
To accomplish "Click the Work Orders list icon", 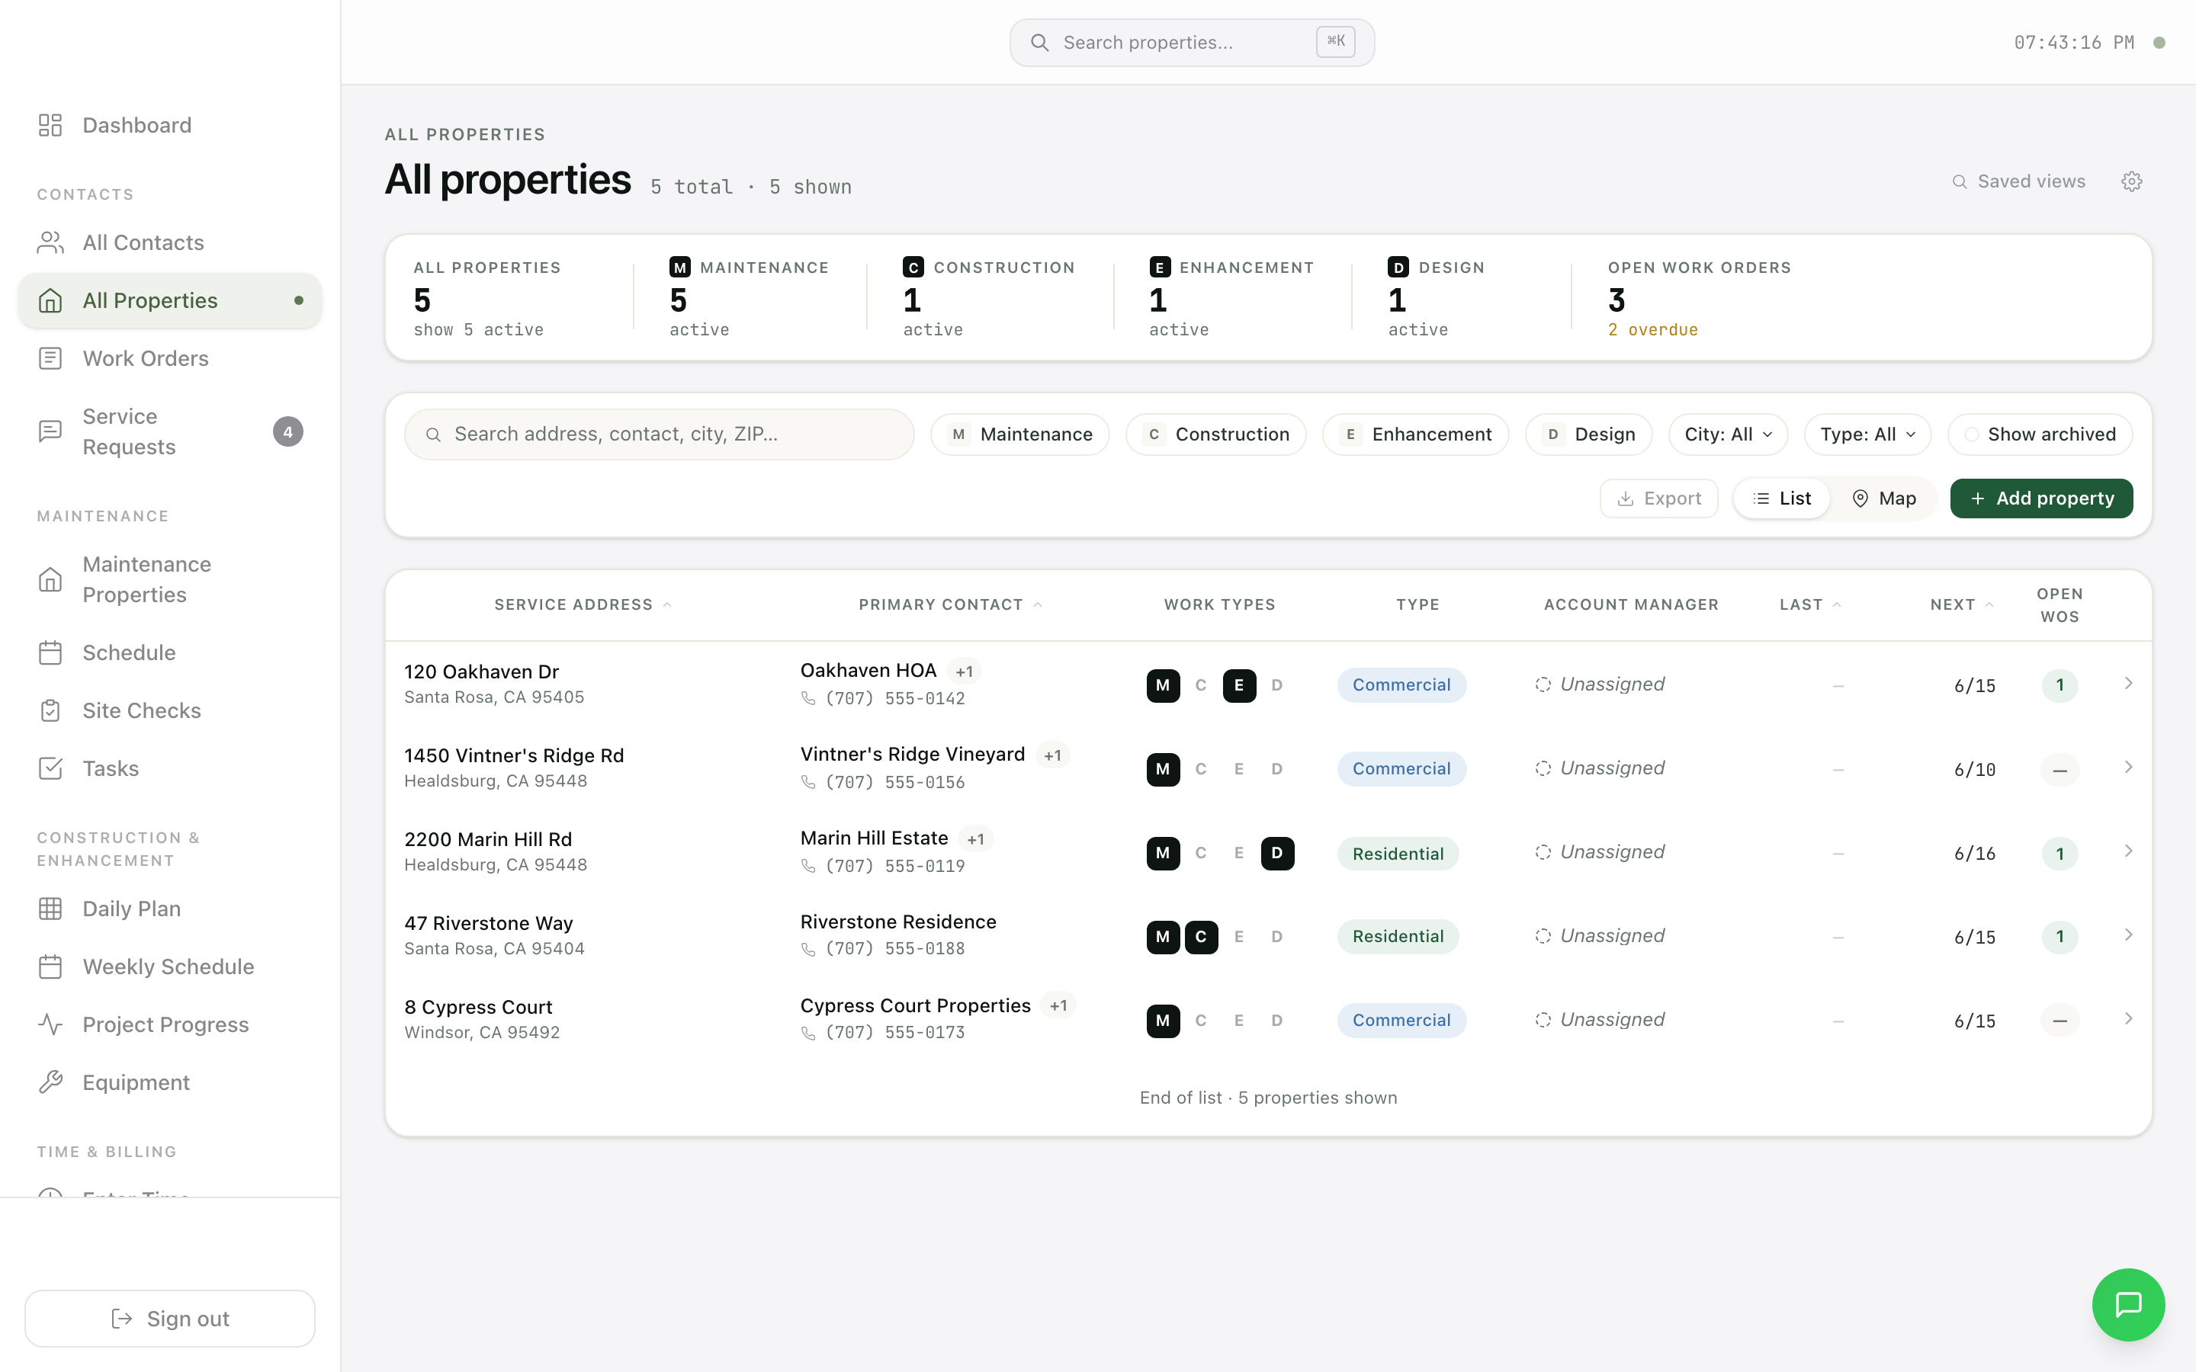I will coord(50,358).
